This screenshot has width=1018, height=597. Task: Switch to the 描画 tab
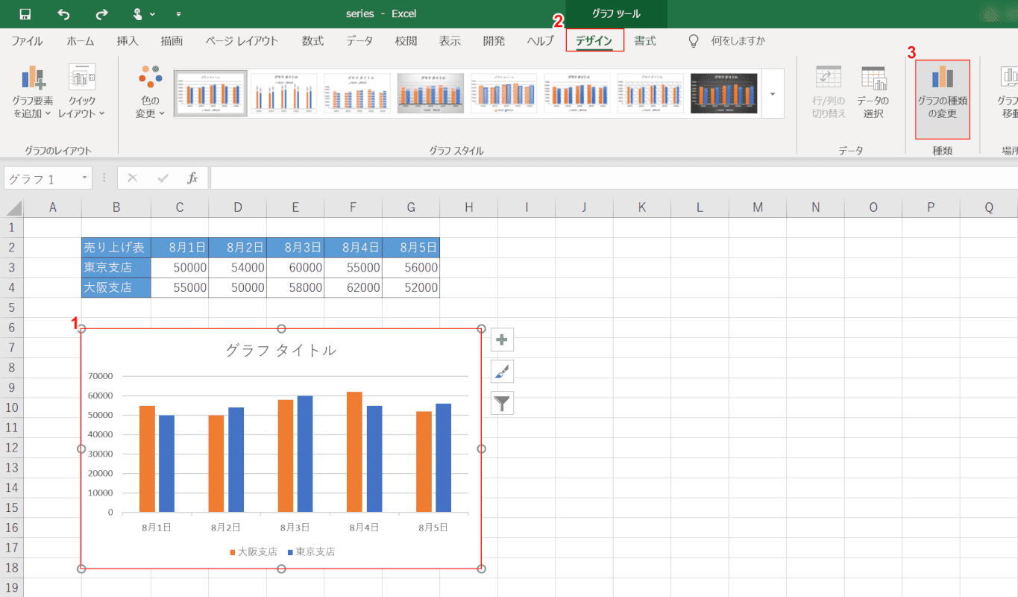[x=172, y=41]
